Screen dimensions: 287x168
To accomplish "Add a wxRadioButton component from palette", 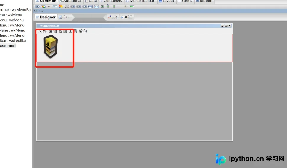I will pyautogui.click(x=114, y=7).
